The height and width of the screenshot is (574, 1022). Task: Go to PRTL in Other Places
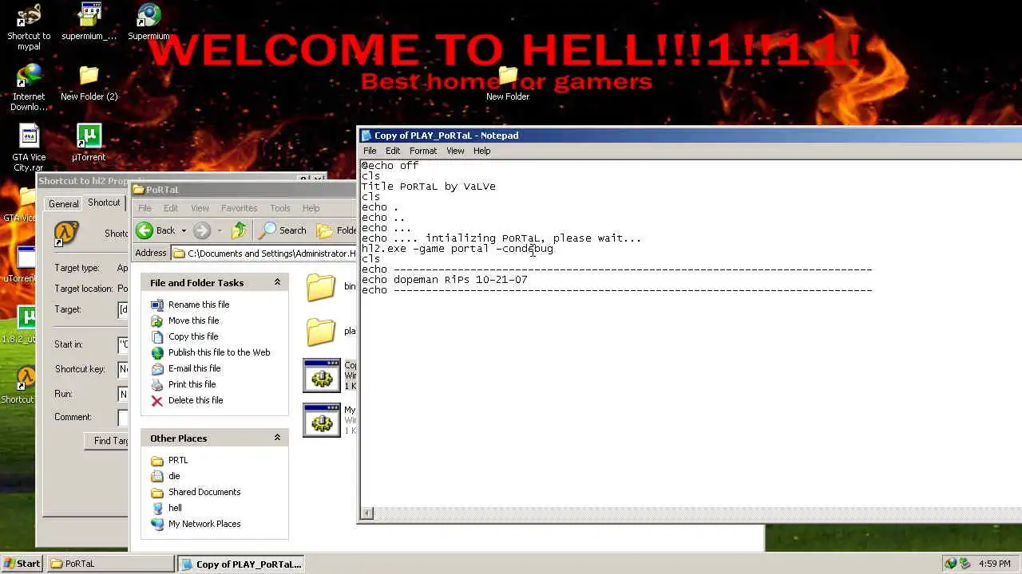coord(178,460)
